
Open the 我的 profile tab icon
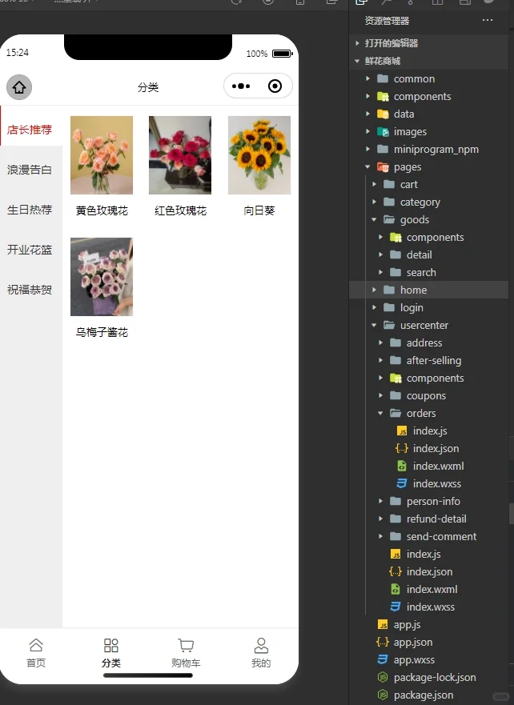pos(261,645)
